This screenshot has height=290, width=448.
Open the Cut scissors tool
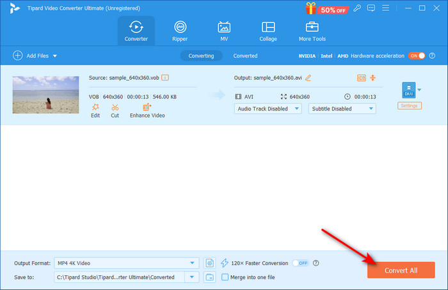pyautogui.click(x=115, y=111)
